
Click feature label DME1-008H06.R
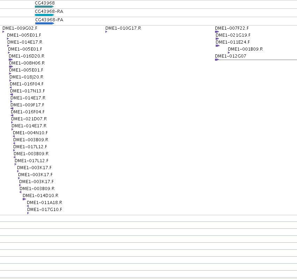click(27, 63)
